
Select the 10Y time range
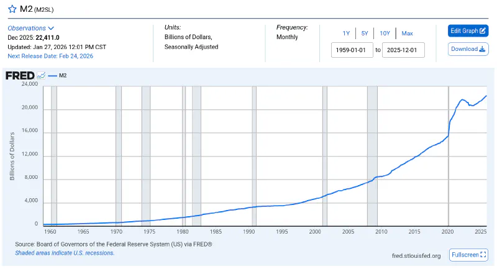pyautogui.click(x=385, y=34)
